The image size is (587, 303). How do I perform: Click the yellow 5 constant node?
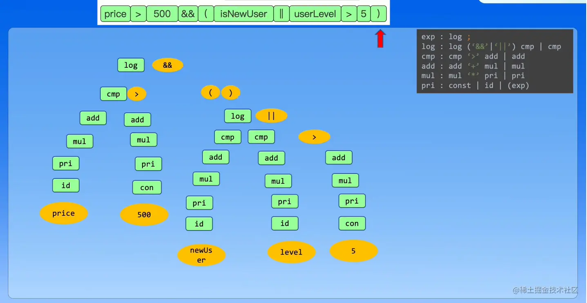pyautogui.click(x=353, y=251)
